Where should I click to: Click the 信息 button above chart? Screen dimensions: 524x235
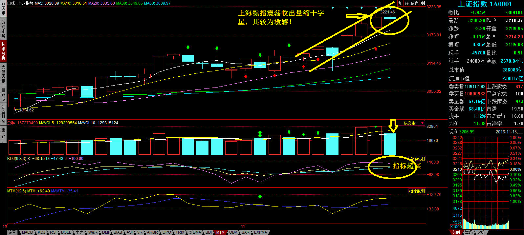click(415, 3)
